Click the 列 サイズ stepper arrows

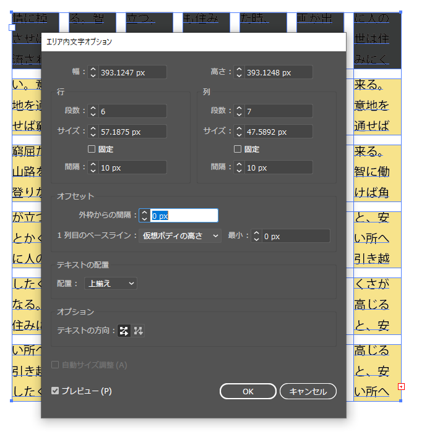(239, 132)
